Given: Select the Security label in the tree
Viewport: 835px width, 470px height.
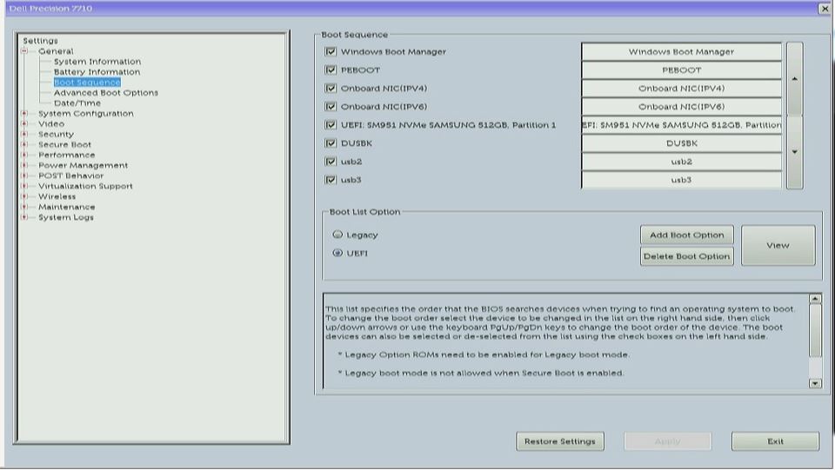Looking at the screenshot, I should tap(56, 134).
